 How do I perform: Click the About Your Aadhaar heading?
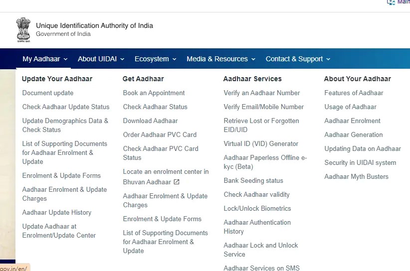358,79
